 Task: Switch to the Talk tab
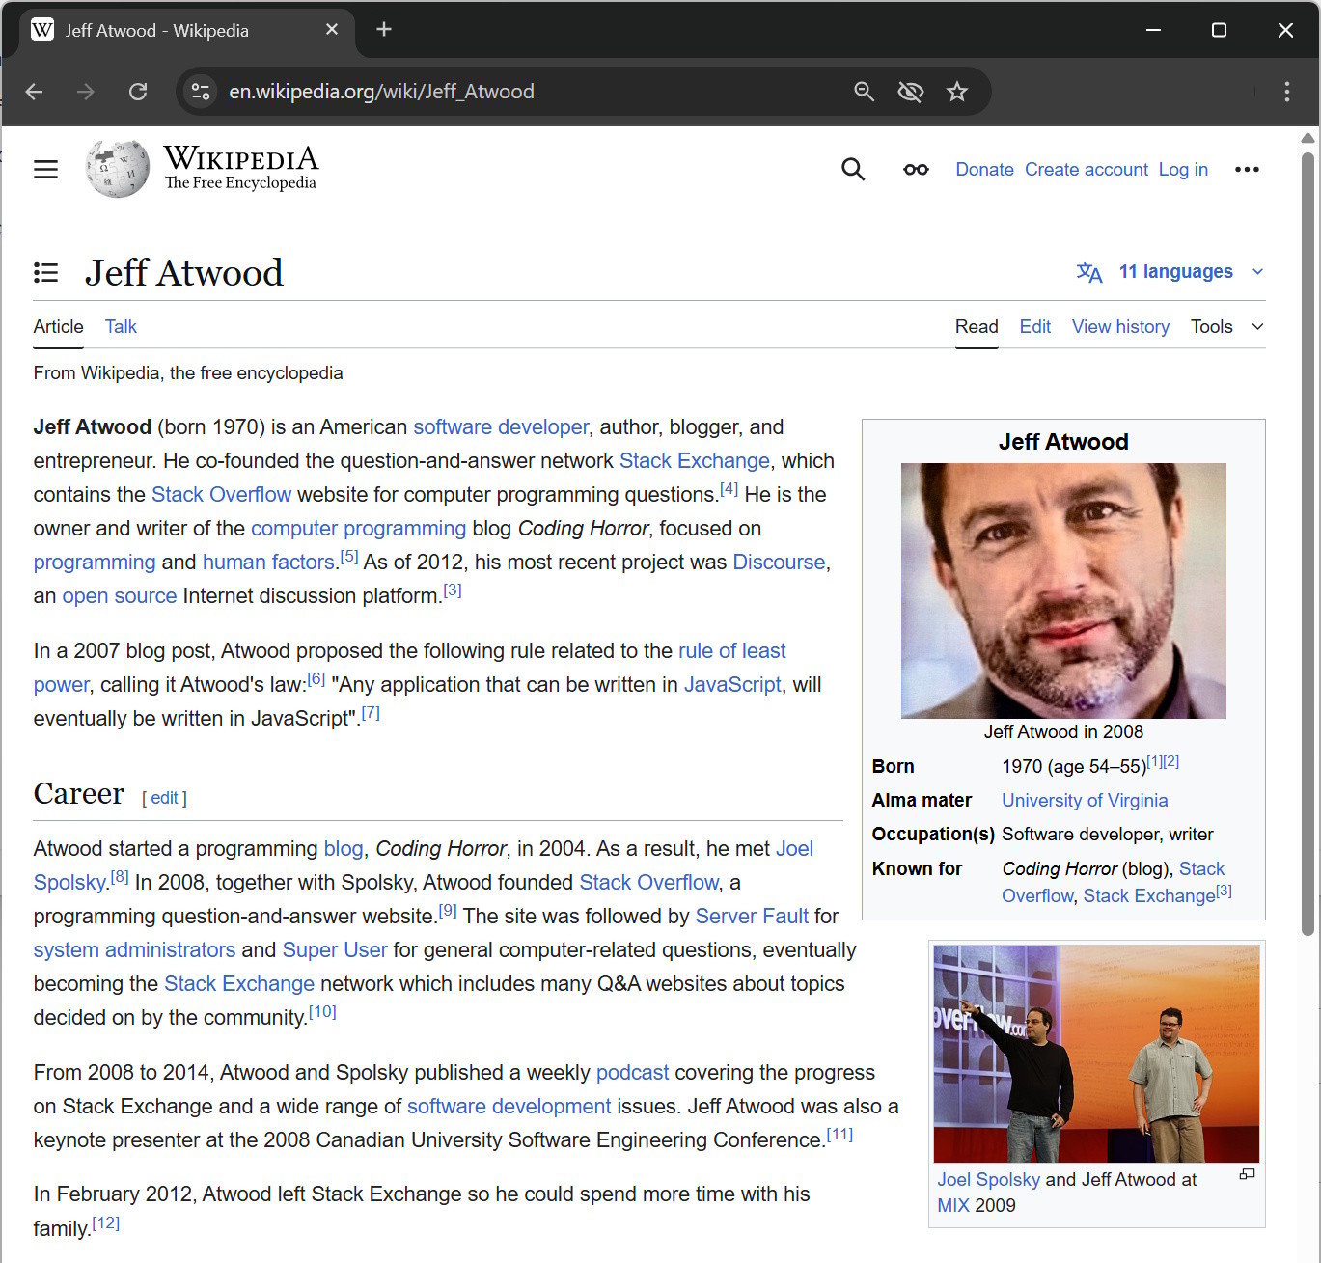[x=121, y=327]
